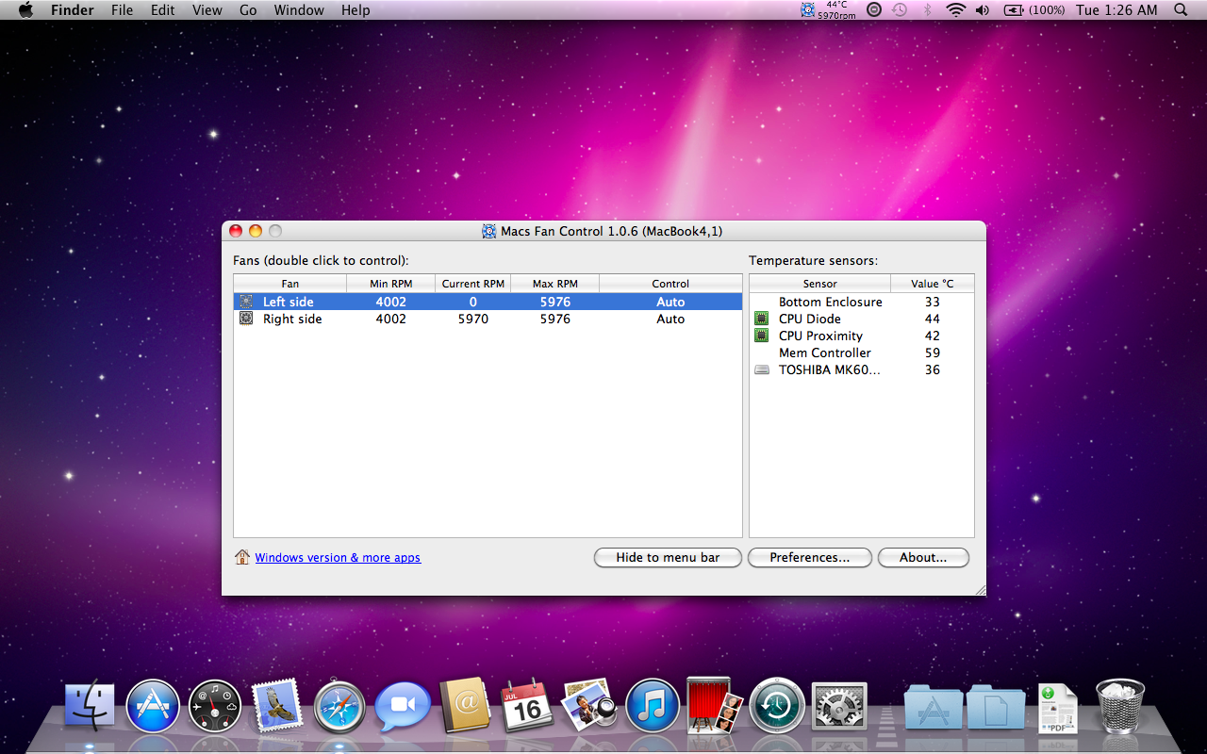Click the Min RPM column header
This screenshot has width=1207, height=754.
pyautogui.click(x=391, y=283)
